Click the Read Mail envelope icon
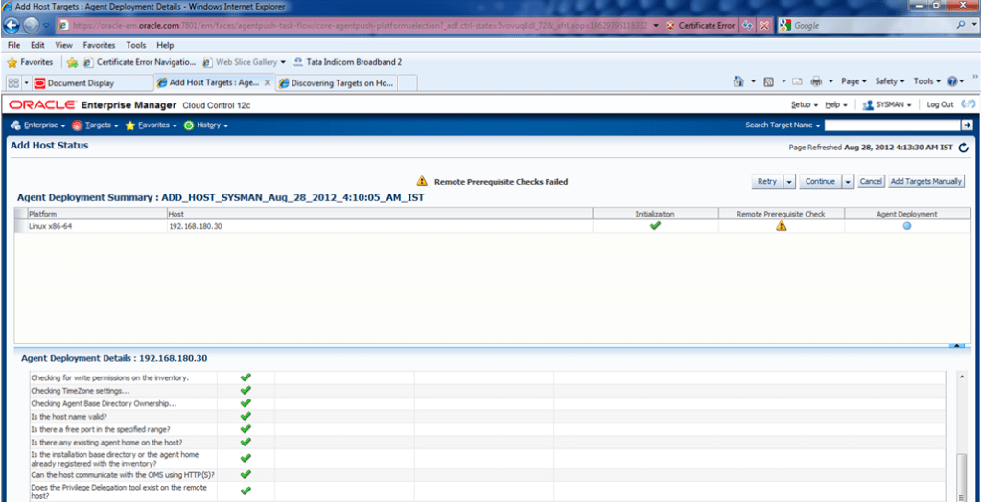The image size is (982, 502). pos(797,81)
